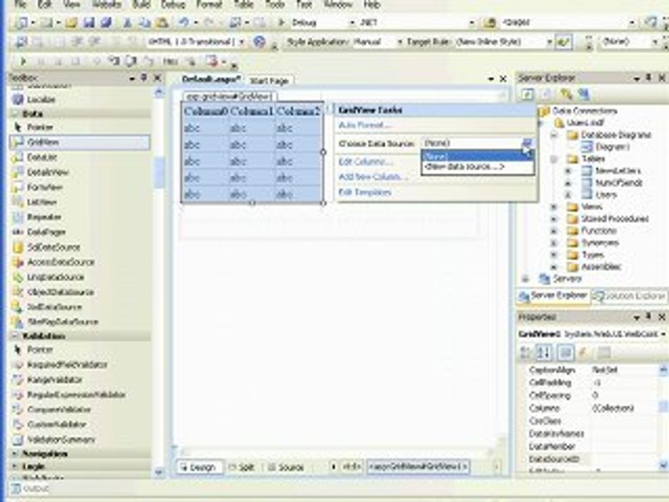This screenshot has width=669, height=502.
Task: Pin the Toolbox panel with the pushpin
Action: pos(144,77)
